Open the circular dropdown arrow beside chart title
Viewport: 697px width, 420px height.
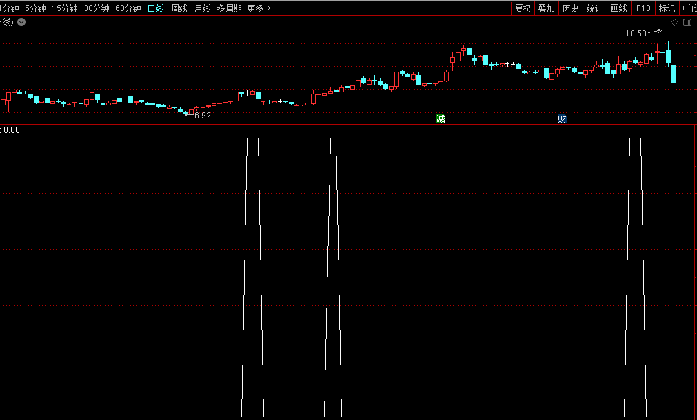(22, 22)
